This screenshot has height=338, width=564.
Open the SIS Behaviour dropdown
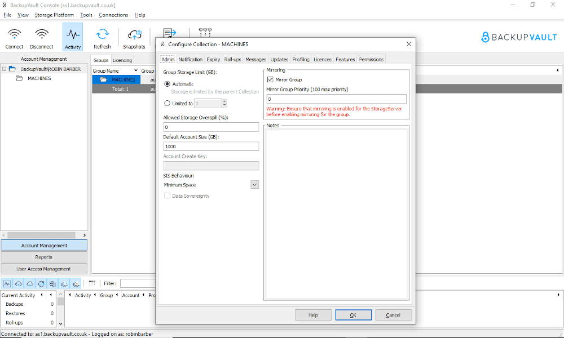coord(255,185)
